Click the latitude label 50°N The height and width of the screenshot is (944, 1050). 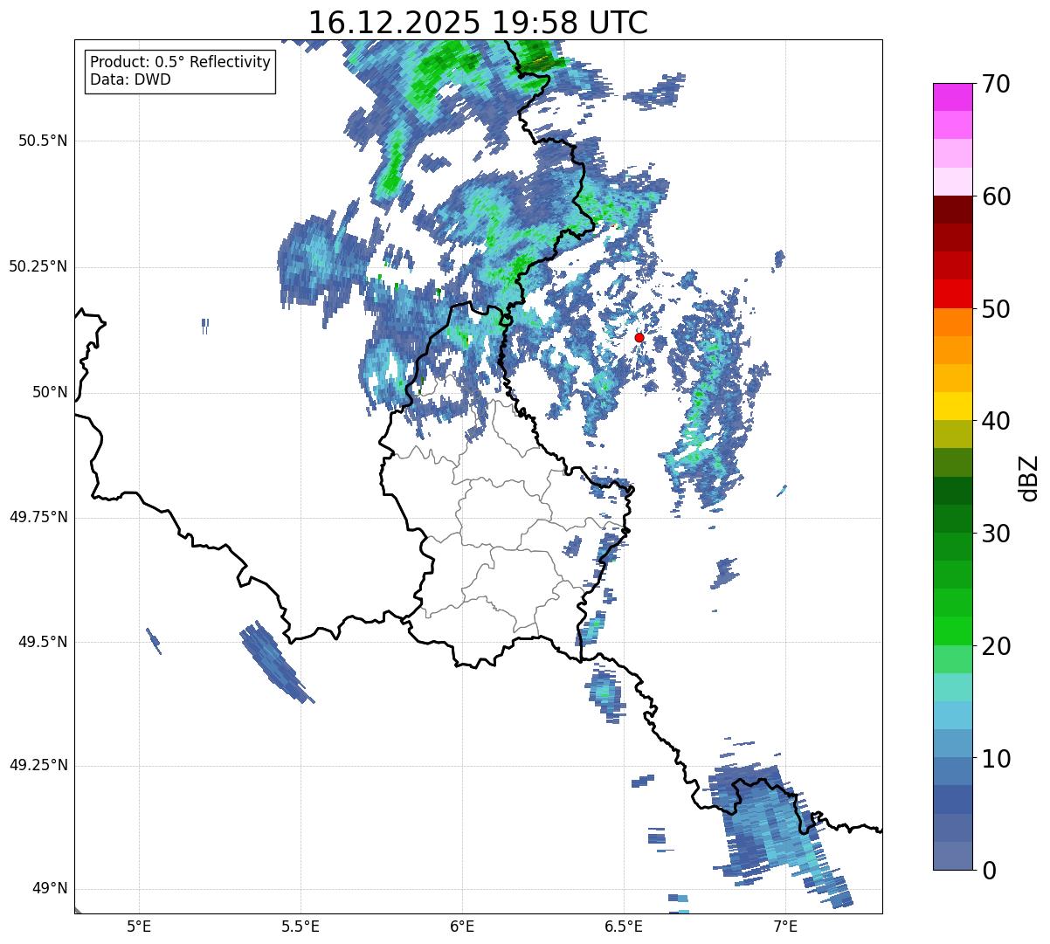coord(50,392)
